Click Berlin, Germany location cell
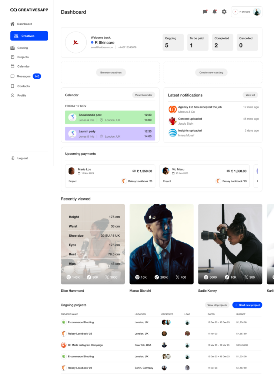Viewport: 274px width, 380px height. pos(144,368)
